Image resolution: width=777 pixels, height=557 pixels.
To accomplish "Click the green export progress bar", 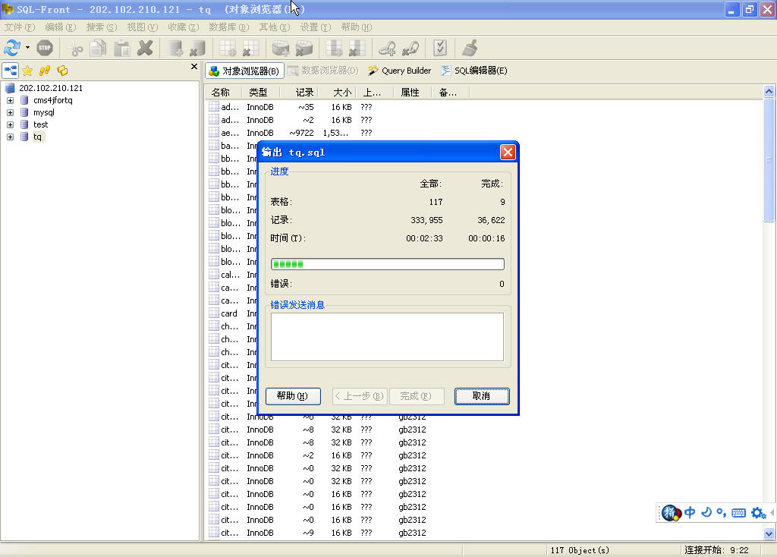I will 388,264.
